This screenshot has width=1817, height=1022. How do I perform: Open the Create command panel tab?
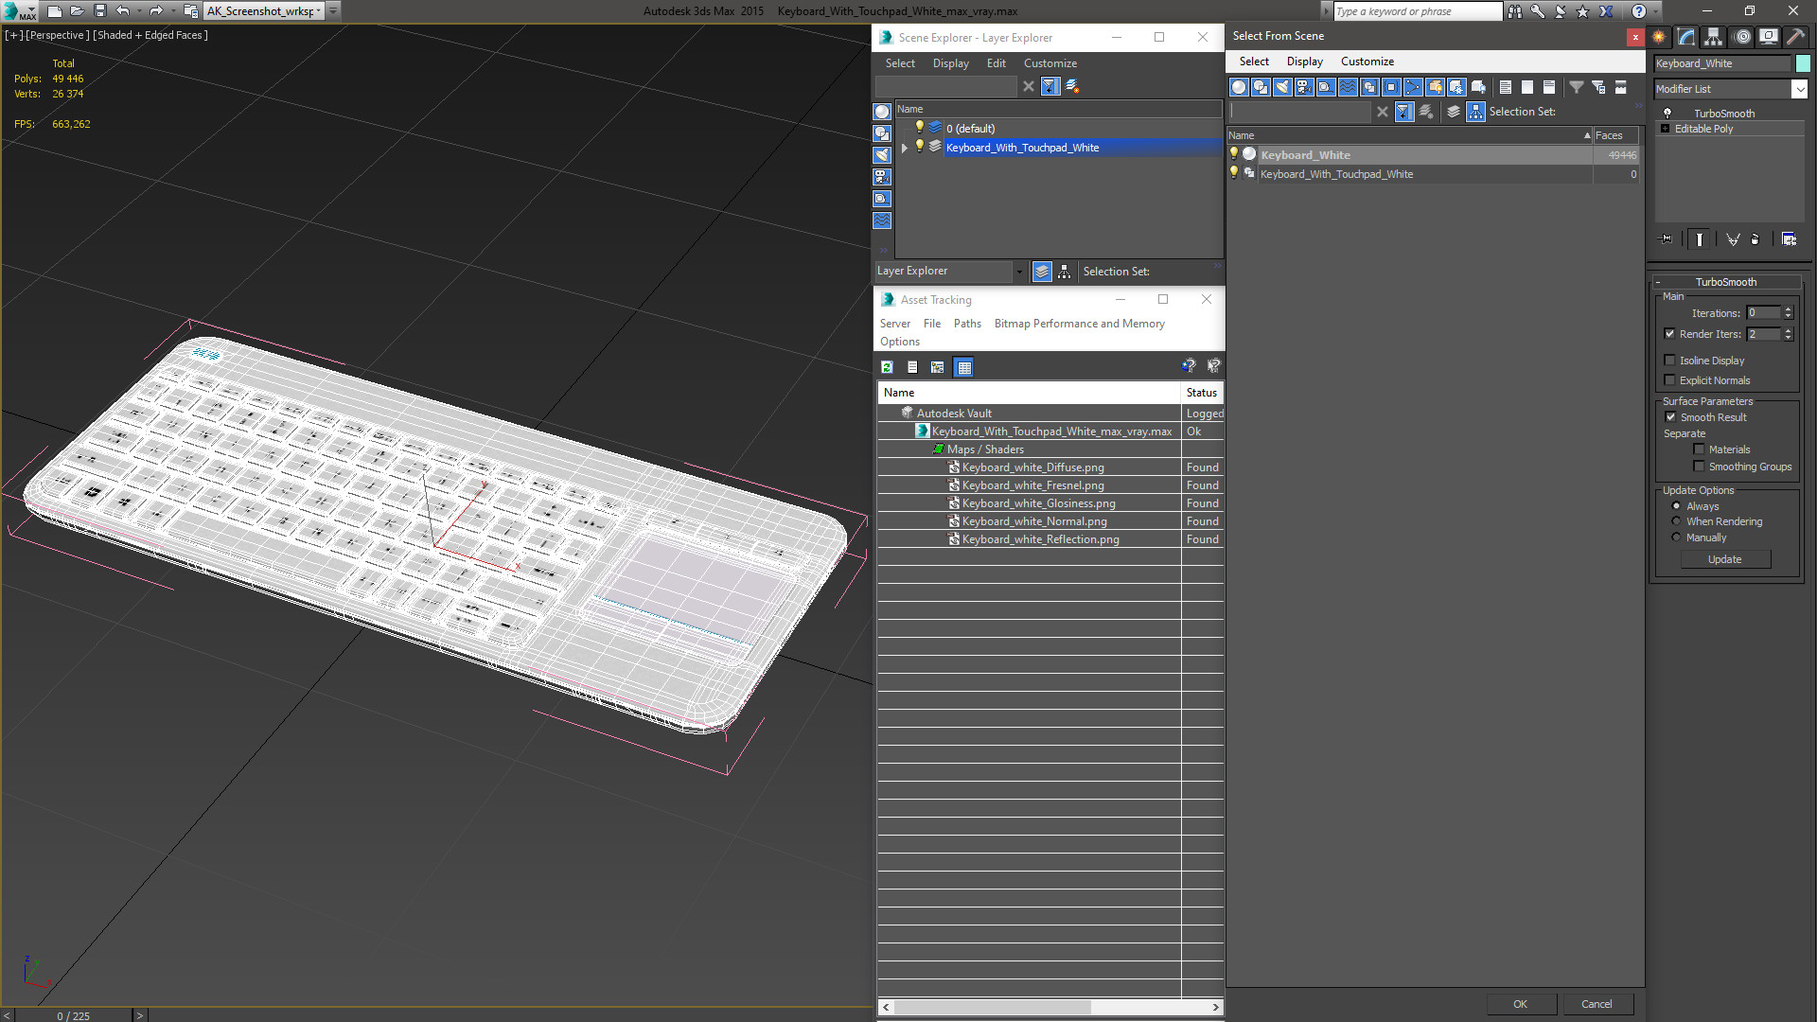[x=1659, y=37]
